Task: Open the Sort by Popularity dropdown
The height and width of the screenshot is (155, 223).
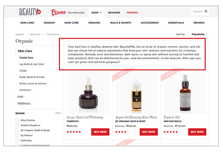Action: [199, 34]
